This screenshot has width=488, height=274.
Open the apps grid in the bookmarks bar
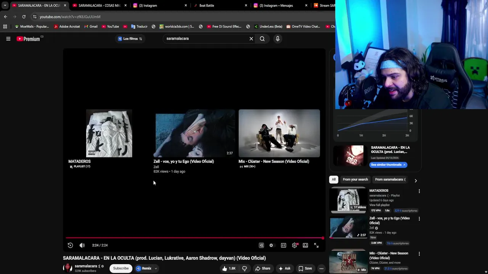pos(5,27)
